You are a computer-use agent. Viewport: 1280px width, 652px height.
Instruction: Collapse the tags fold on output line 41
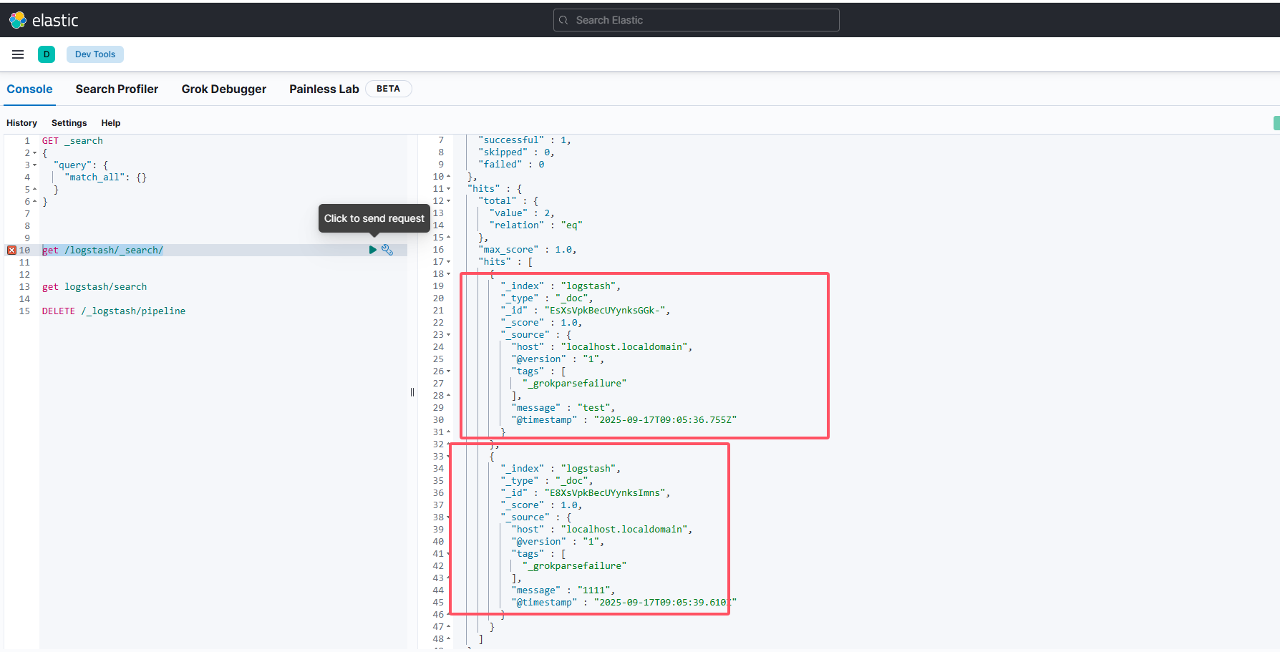click(449, 554)
